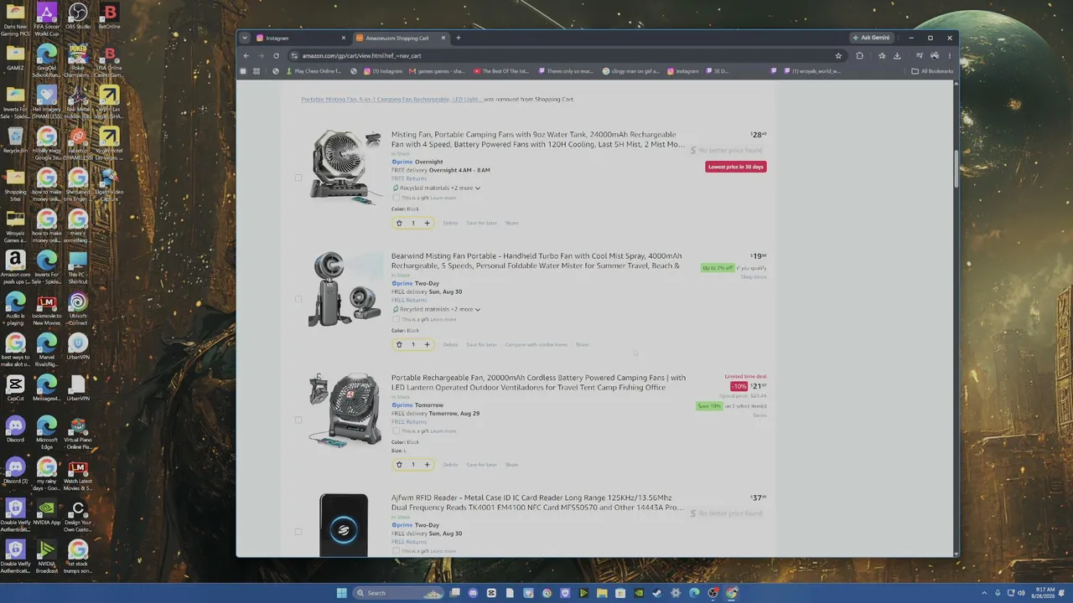This screenshot has height=603, width=1073.
Task: Open the Chrome three-dot menu
Action: pyautogui.click(x=949, y=55)
